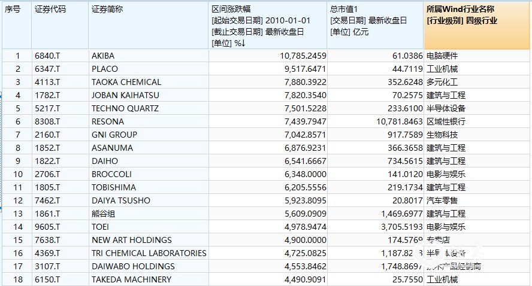The image size is (532, 286).
Task: Click security name TOEI
Action: tap(100, 227)
